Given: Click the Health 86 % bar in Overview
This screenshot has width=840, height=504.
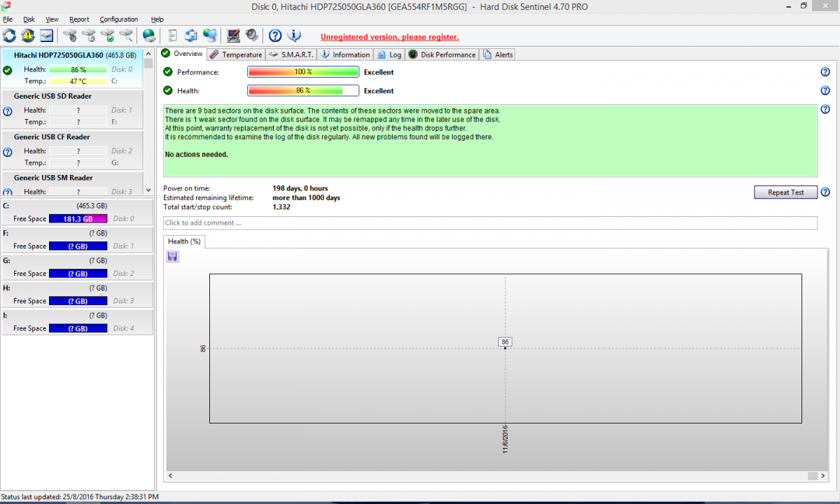Looking at the screenshot, I should [x=303, y=90].
